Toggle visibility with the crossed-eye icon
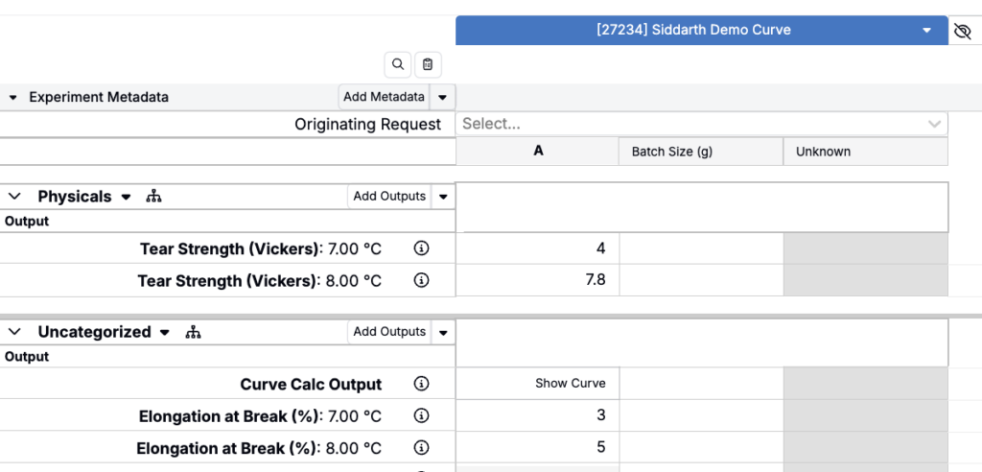 coord(963,31)
